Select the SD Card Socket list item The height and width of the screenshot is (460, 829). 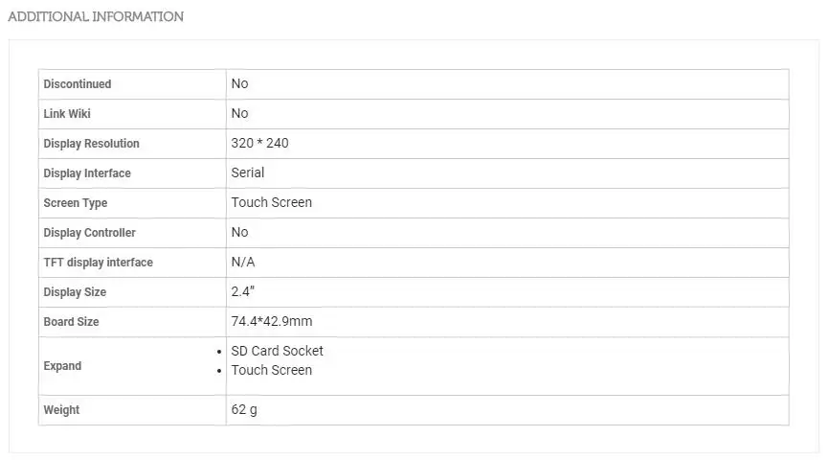pyautogui.click(x=277, y=351)
